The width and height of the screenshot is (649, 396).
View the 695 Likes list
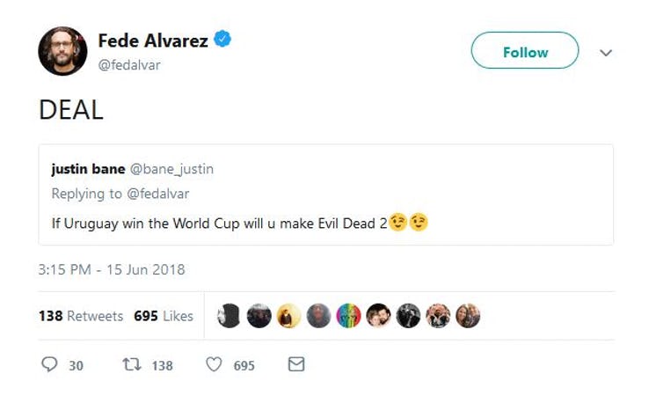pos(164,316)
